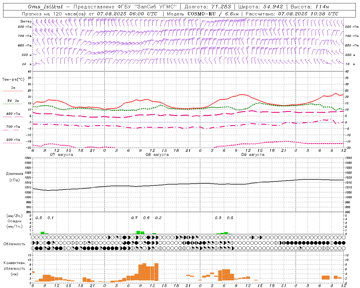Click the "Осадки" precipitation label
This screenshot has width=360, height=288.
tap(15, 221)
